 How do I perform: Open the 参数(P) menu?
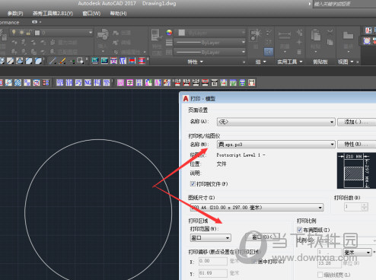click(x=15, y=14)
